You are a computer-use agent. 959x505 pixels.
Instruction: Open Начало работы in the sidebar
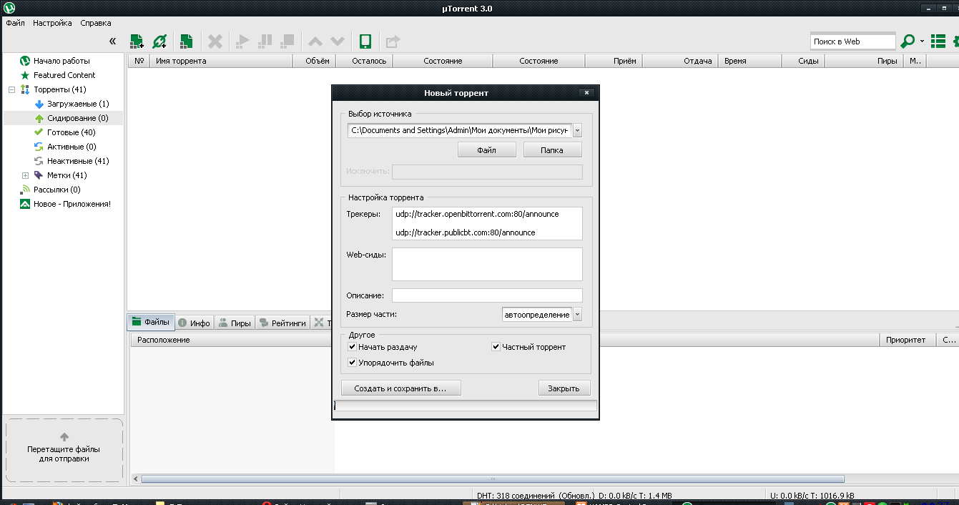pyautogui.click(x=62, y=61)
